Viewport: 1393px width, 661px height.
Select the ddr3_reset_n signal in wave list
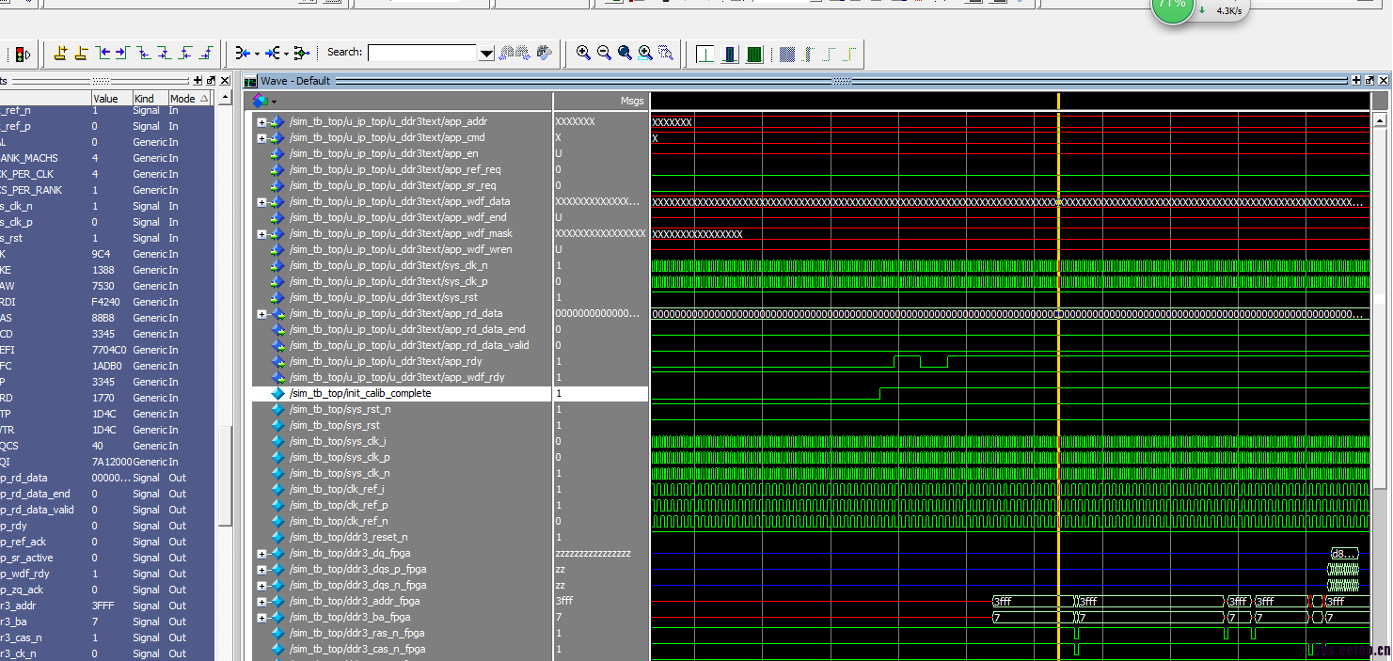348,538
